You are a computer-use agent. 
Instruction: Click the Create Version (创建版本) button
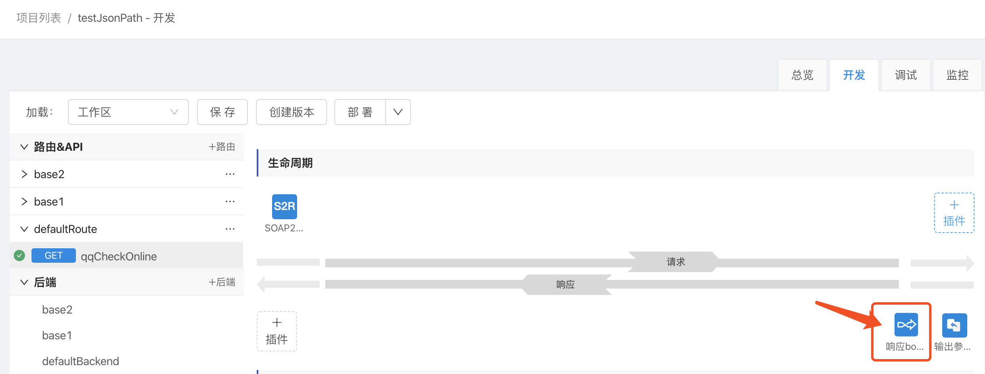[291, 112]
